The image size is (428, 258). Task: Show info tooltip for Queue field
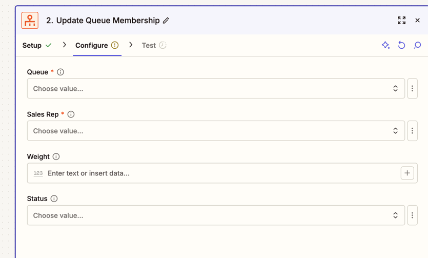pyautogui.click(x=60, y=72)
